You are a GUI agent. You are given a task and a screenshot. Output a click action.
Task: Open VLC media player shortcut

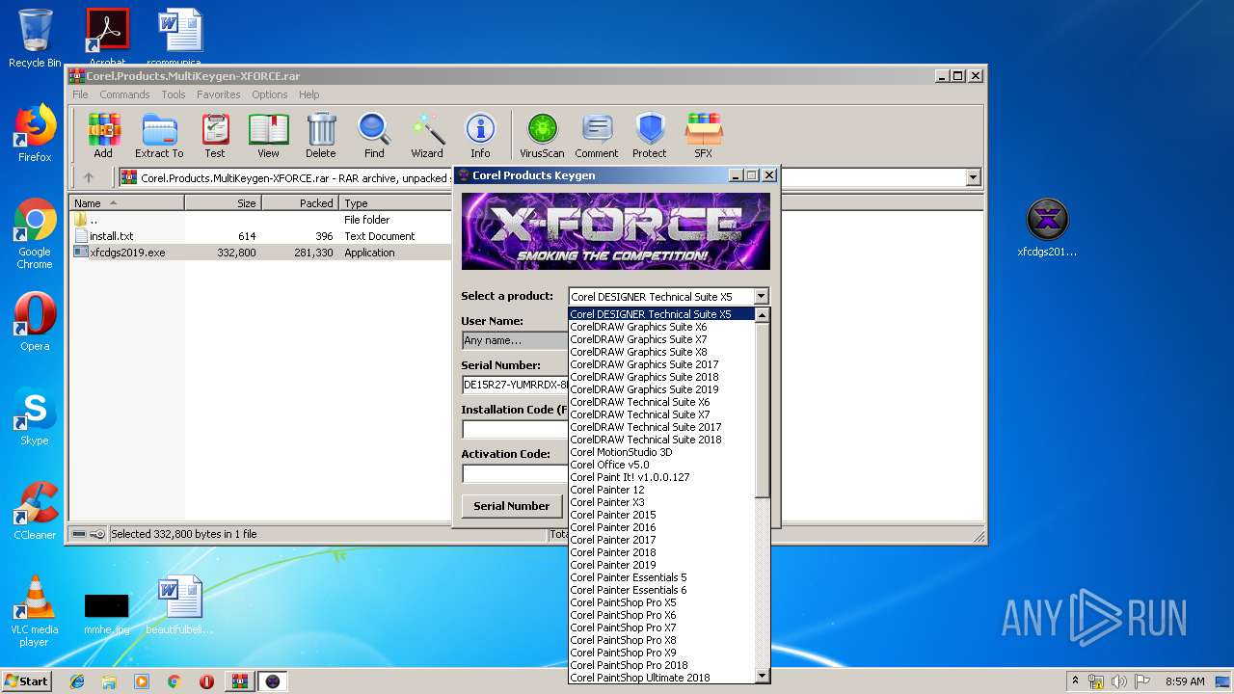click(35, 611)
